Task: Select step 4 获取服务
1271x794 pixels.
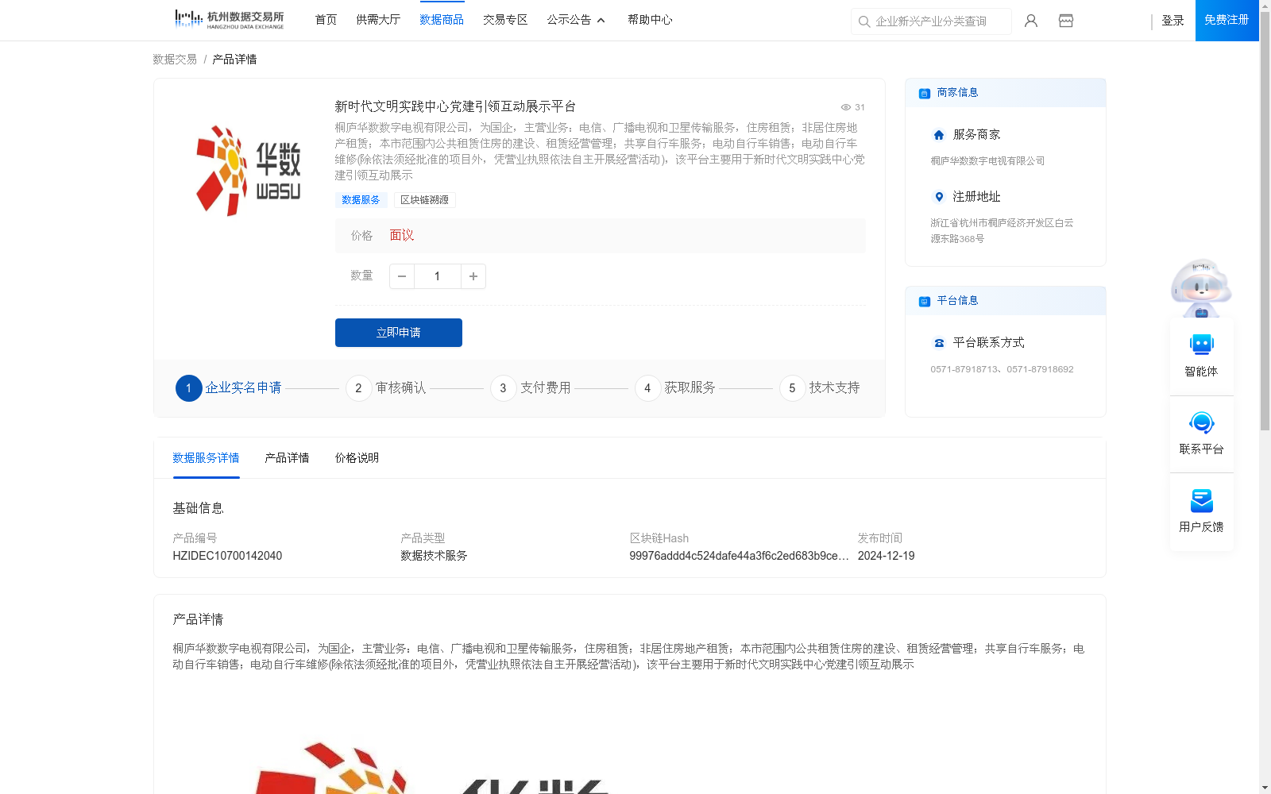Action: (x=675, y=388)
